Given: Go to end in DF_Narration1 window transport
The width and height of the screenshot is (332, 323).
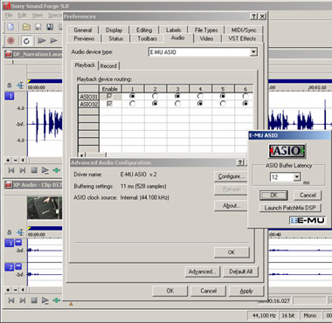Looking at the screenshot, I should [23, 170].
